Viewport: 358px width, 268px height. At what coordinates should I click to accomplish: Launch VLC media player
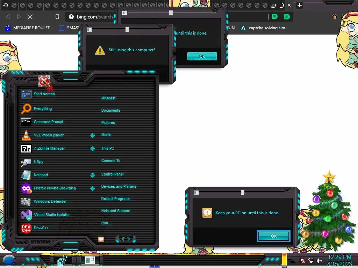click(x=42, y=135)
